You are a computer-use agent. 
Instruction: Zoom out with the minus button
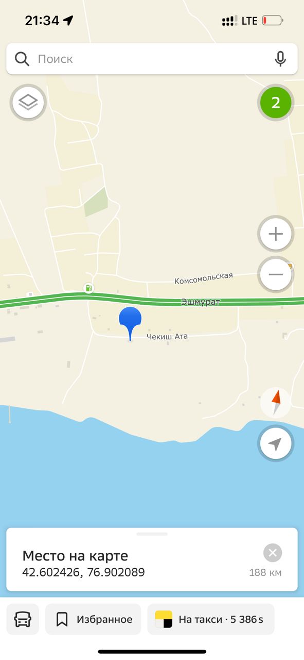(x=276, y=274)
